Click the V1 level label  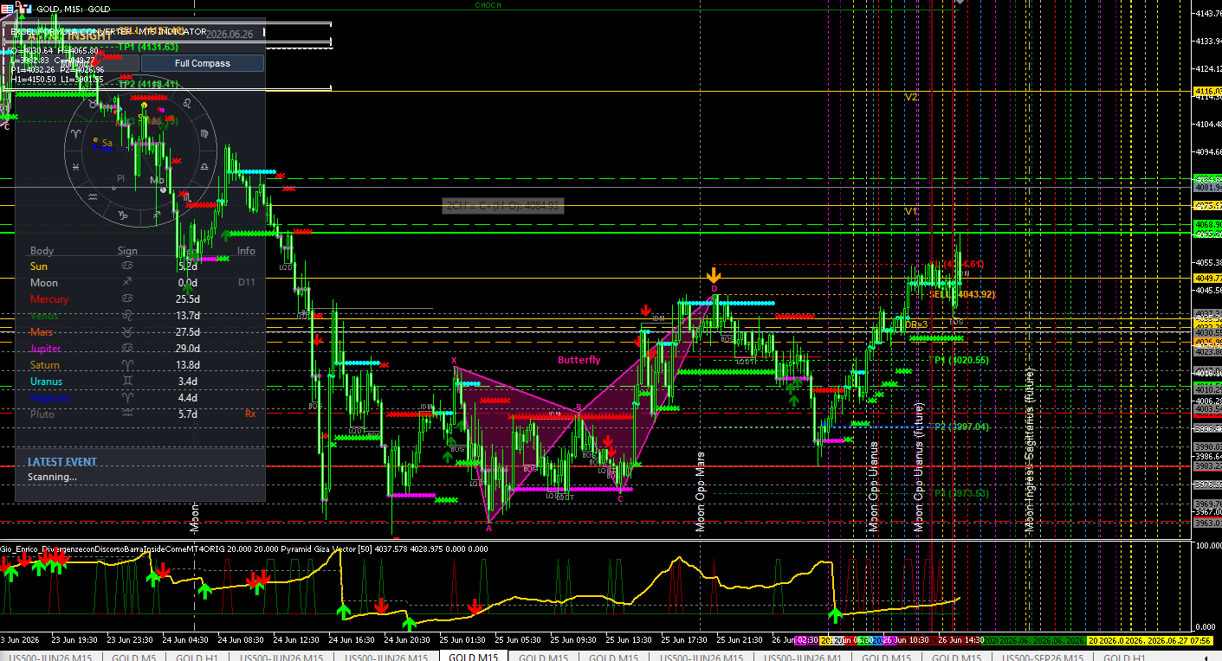coord(911,211)
